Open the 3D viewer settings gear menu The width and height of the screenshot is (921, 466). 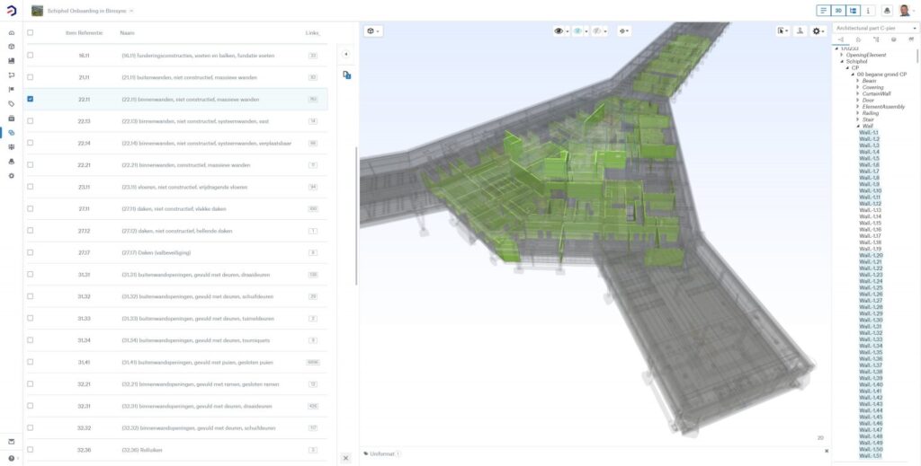tap(817, 31)
